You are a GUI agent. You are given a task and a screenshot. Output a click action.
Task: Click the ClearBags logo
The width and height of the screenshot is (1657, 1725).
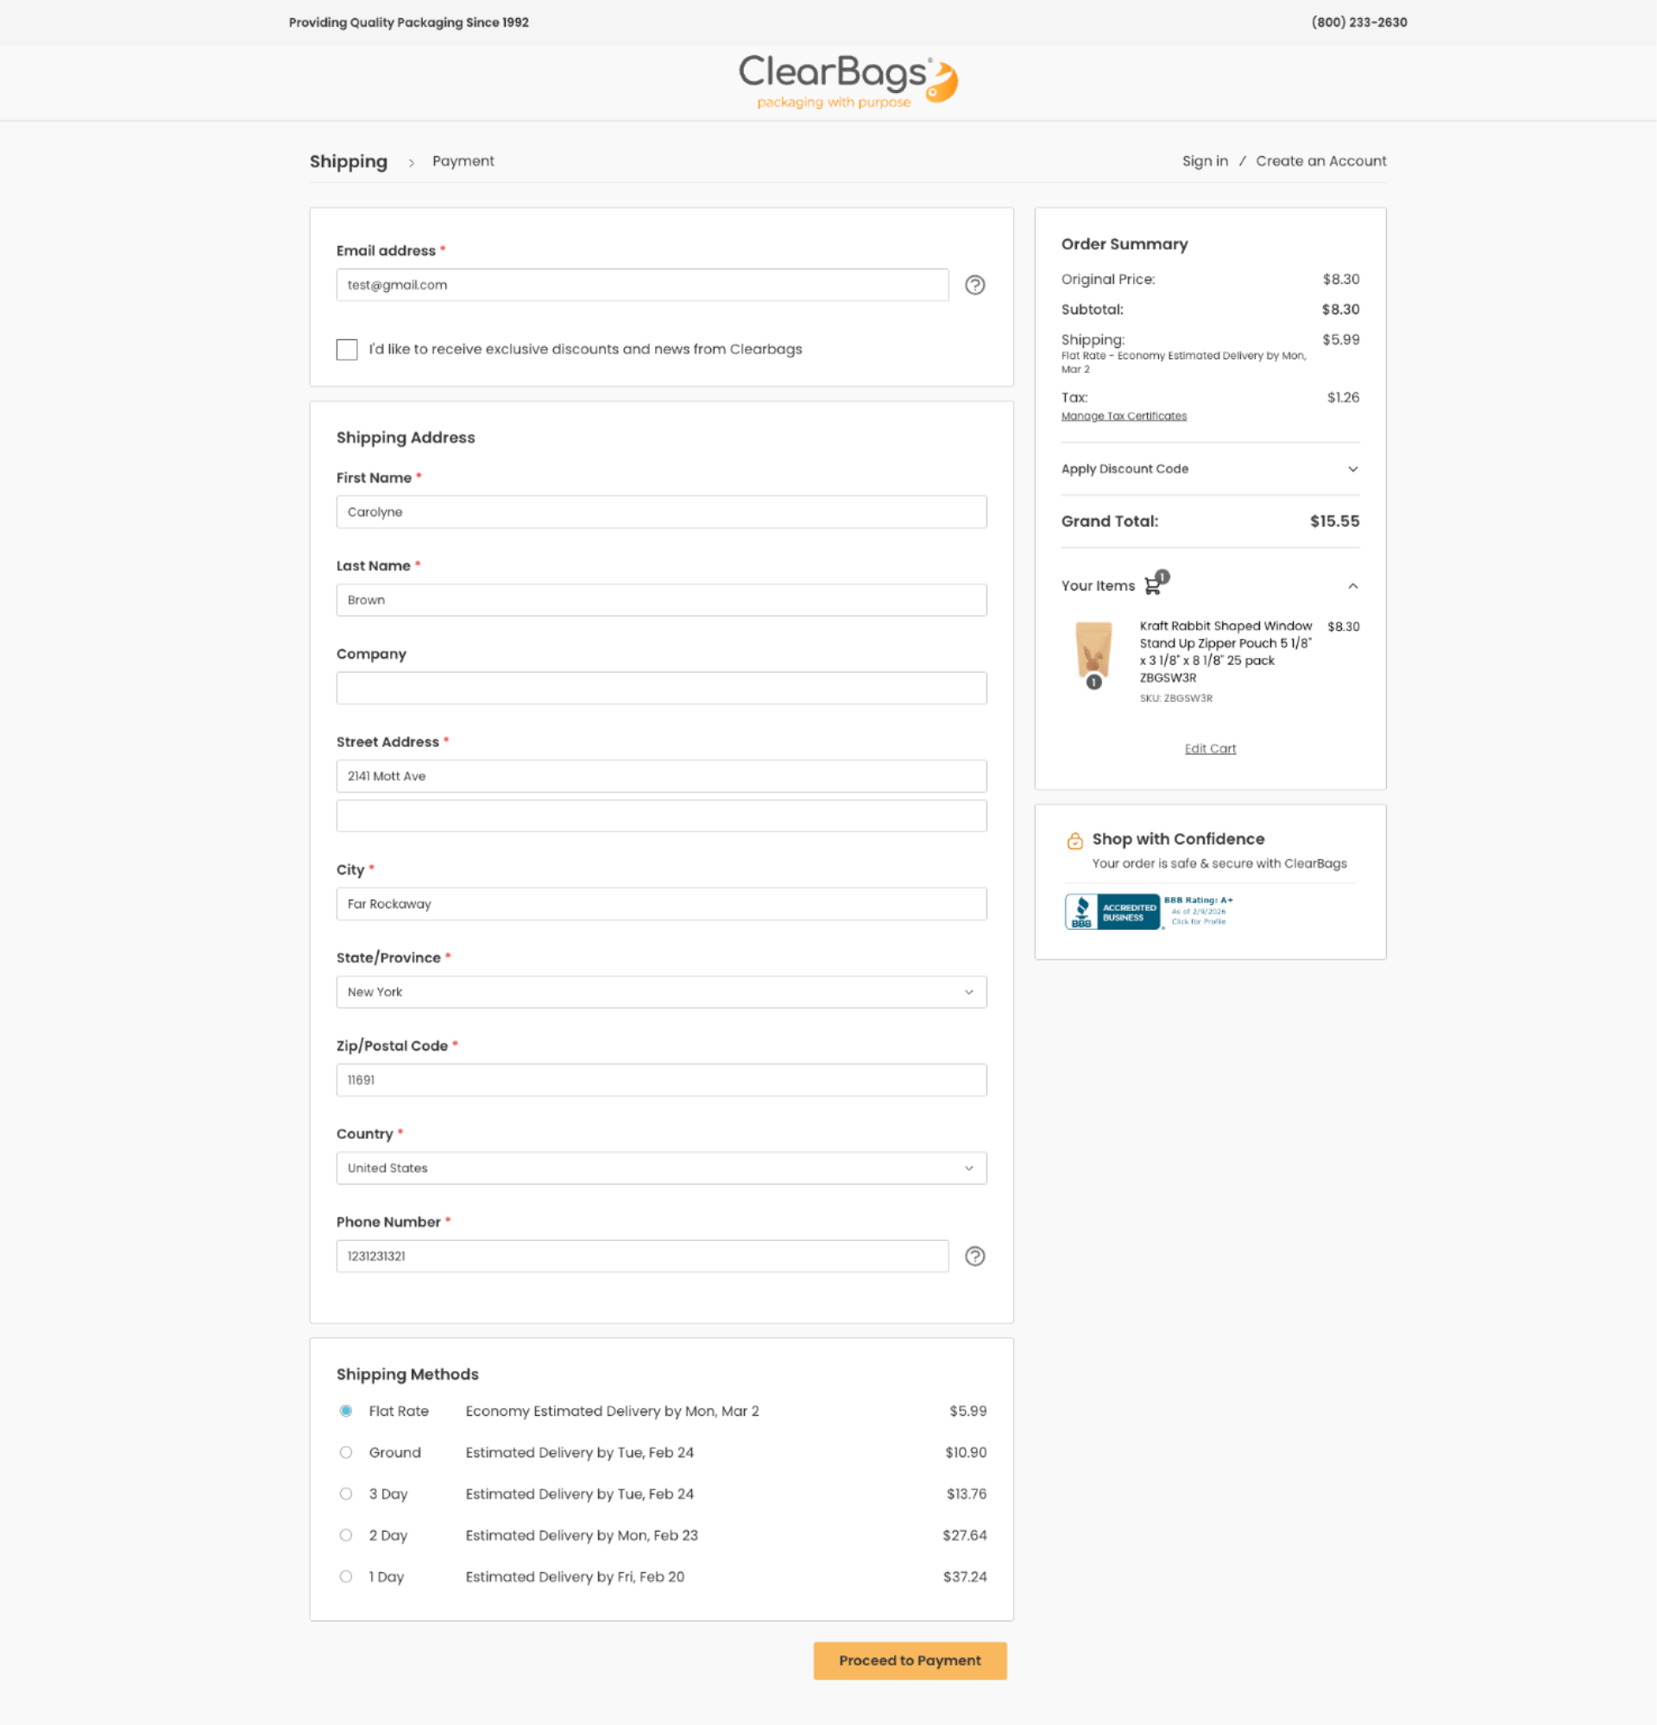pos(847,81)
